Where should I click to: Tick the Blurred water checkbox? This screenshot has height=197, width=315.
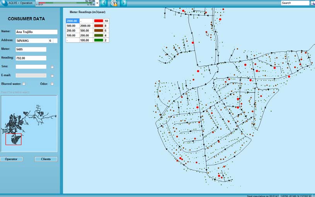click(24, 84)
